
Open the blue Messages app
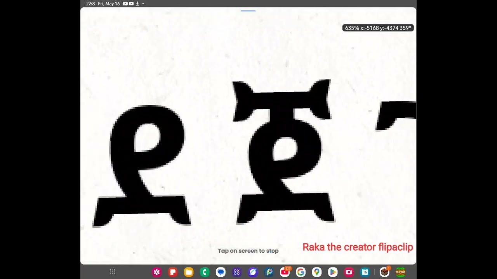tap(221, 272)
